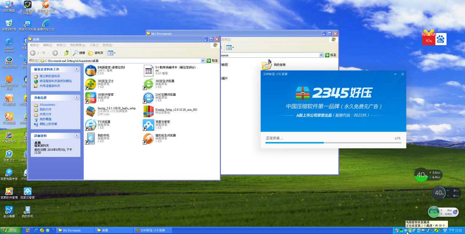Select the 猎豹安全浏览器 shortcut icon
The width and height of the screenshot is (465, 234).
coord(148,138)
